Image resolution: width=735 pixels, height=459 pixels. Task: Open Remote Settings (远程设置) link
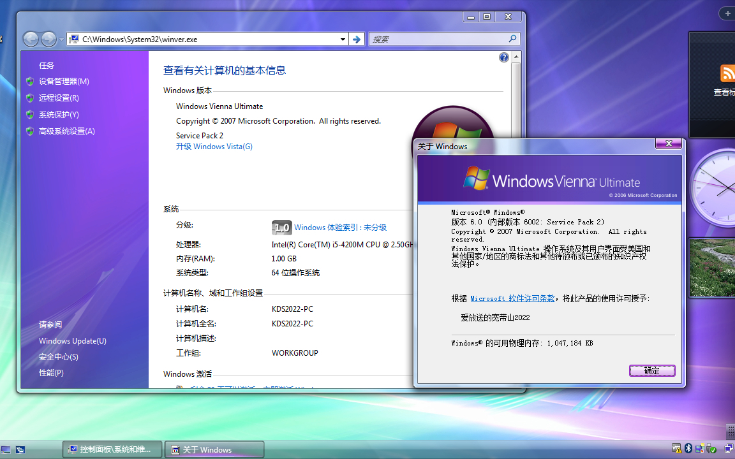59,98
